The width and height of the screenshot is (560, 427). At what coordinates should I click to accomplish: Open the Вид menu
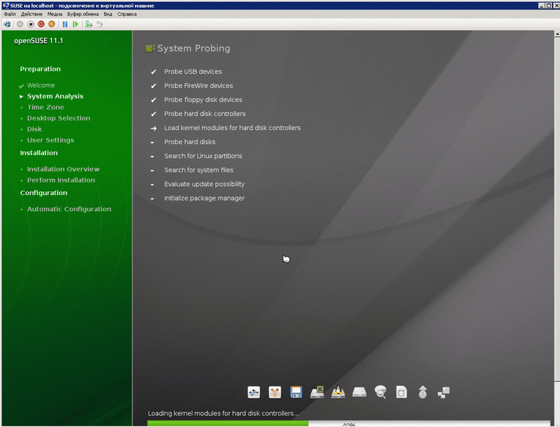point(108,14)
